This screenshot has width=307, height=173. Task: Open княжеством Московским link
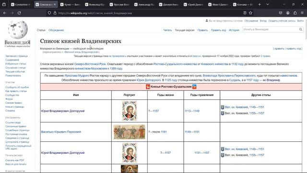(x=91, y=68)
